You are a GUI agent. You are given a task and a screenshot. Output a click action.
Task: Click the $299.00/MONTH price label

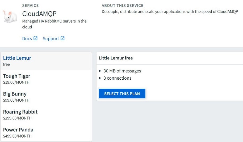[17, 118]
